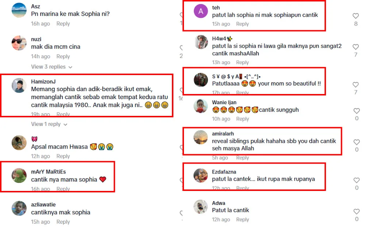Open mArY MaRtiEs profile name
The width and height of the screenshot is (365, 227).
49,172
